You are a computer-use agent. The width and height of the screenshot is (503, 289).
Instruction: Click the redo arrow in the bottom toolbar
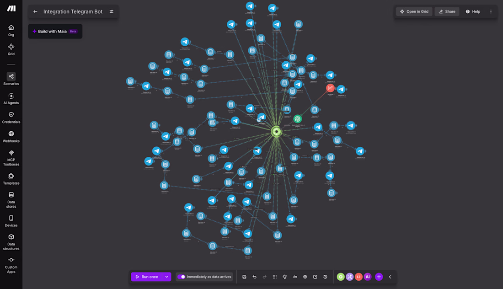(264, 277)
